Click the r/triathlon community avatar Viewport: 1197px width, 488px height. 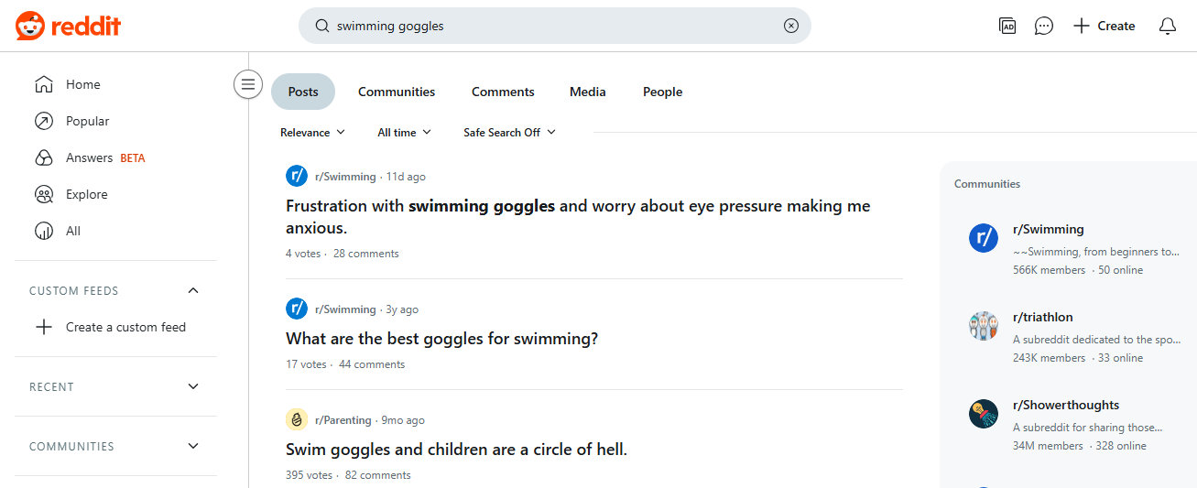(983, 326)
